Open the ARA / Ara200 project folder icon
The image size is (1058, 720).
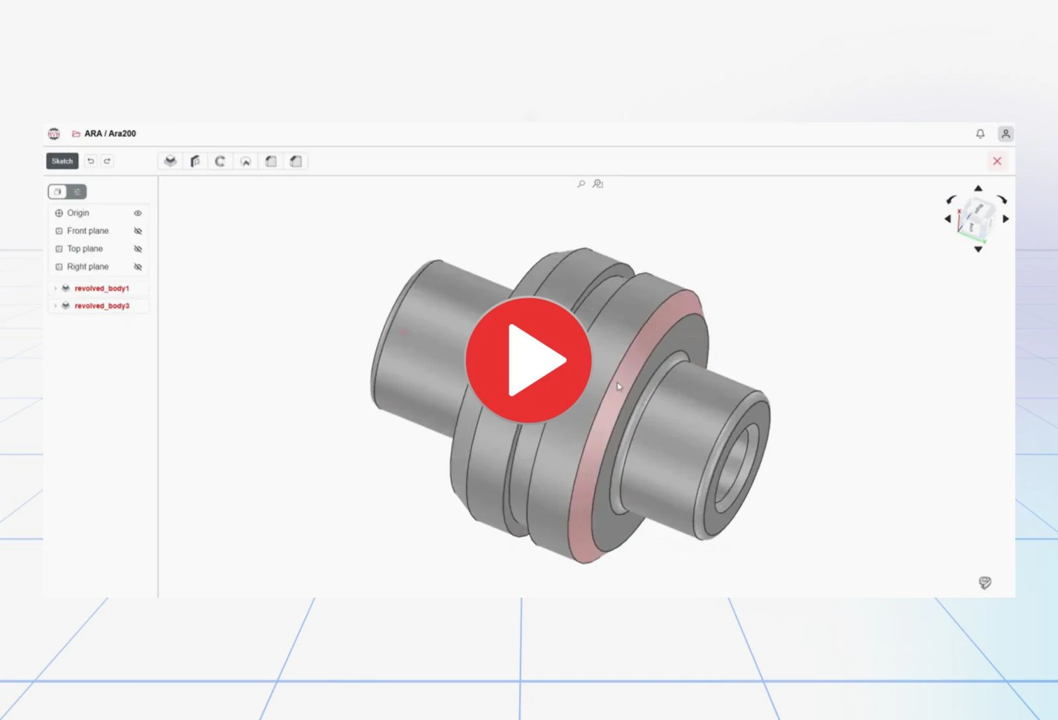(76, 134)
